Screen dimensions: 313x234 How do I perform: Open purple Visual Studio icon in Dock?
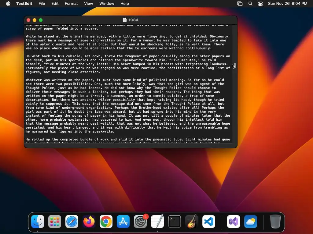click(x=234, y=222)
